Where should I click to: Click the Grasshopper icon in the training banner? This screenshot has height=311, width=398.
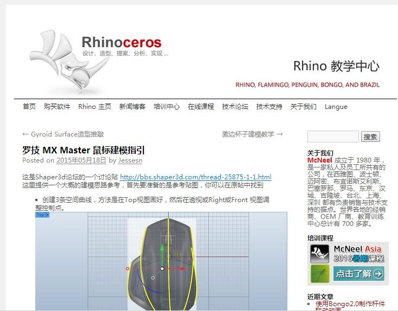pos(320,274)
